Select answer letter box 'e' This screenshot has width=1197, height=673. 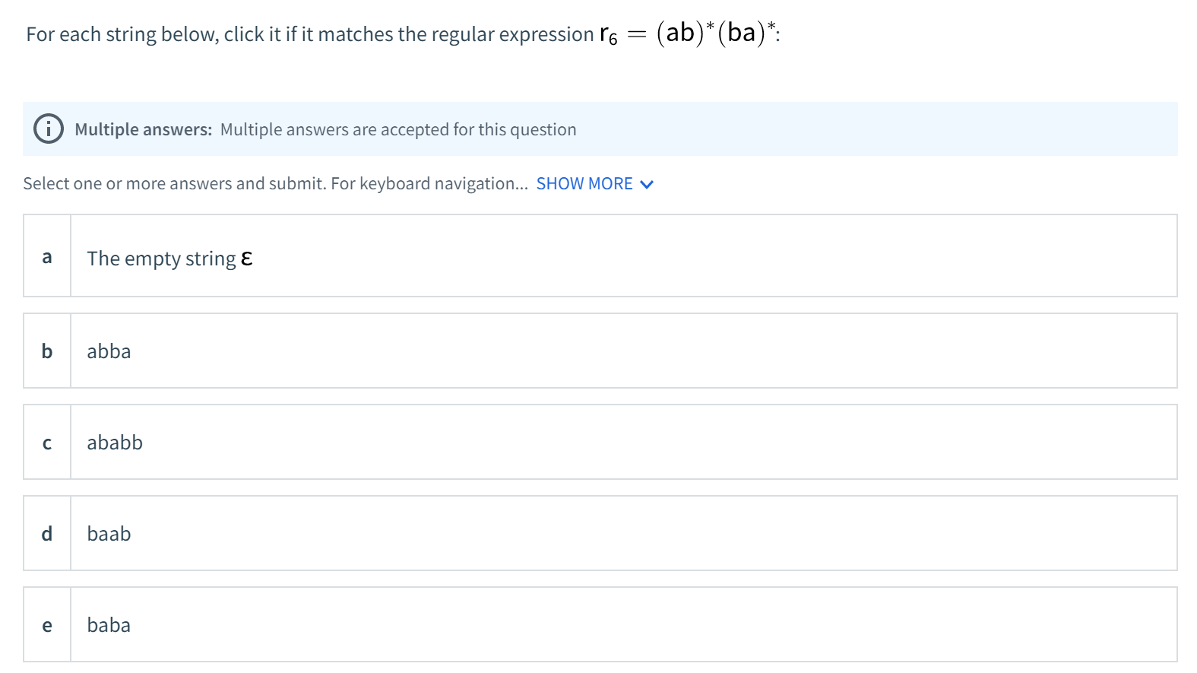pyautogui.click(x=47, y=625)
